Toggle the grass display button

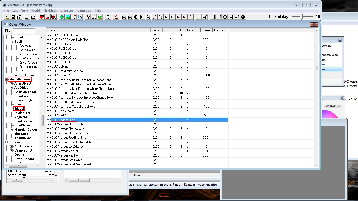pos(100,17)
